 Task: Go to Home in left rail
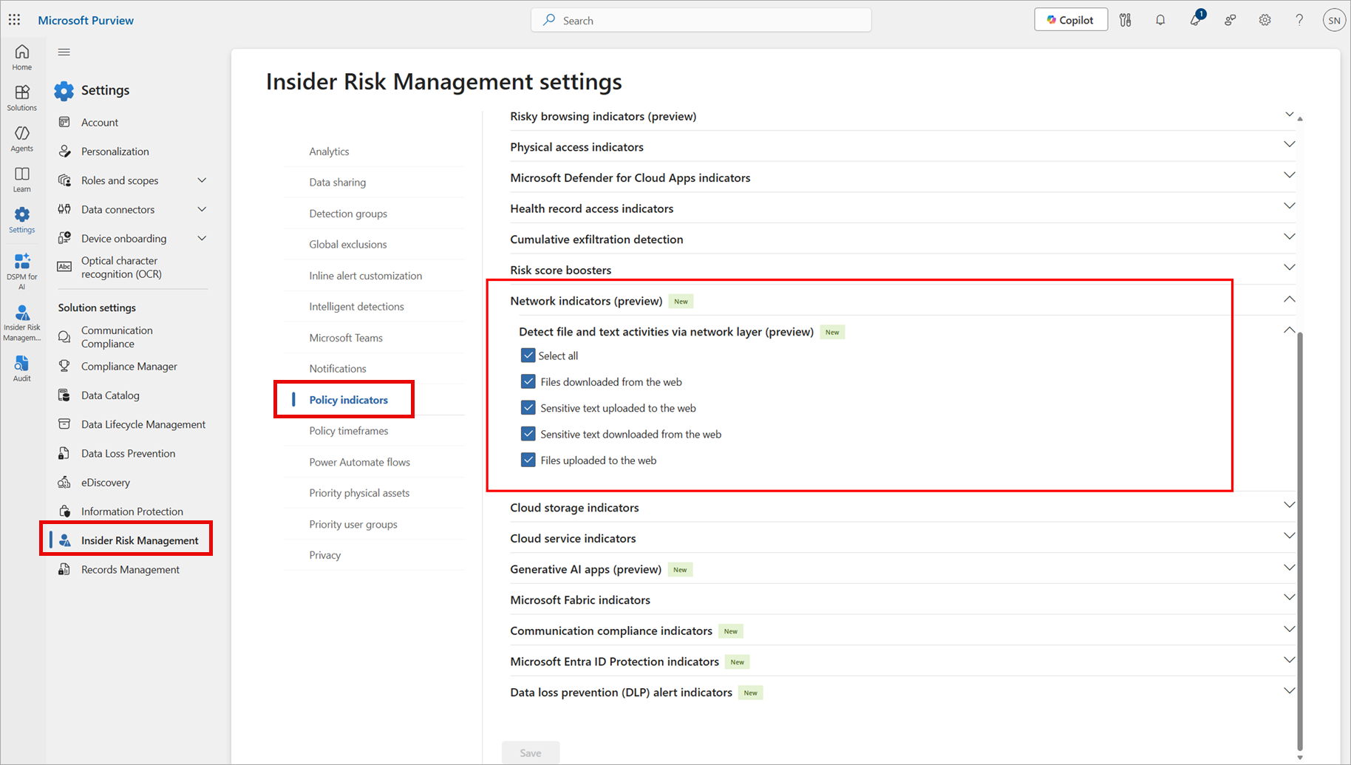pos(22,57)
